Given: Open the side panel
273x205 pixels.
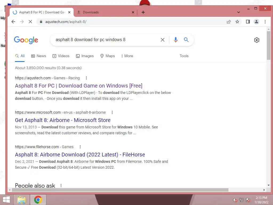Looking at the screenshot, I should pyautogui.click(x=248, y=22).
